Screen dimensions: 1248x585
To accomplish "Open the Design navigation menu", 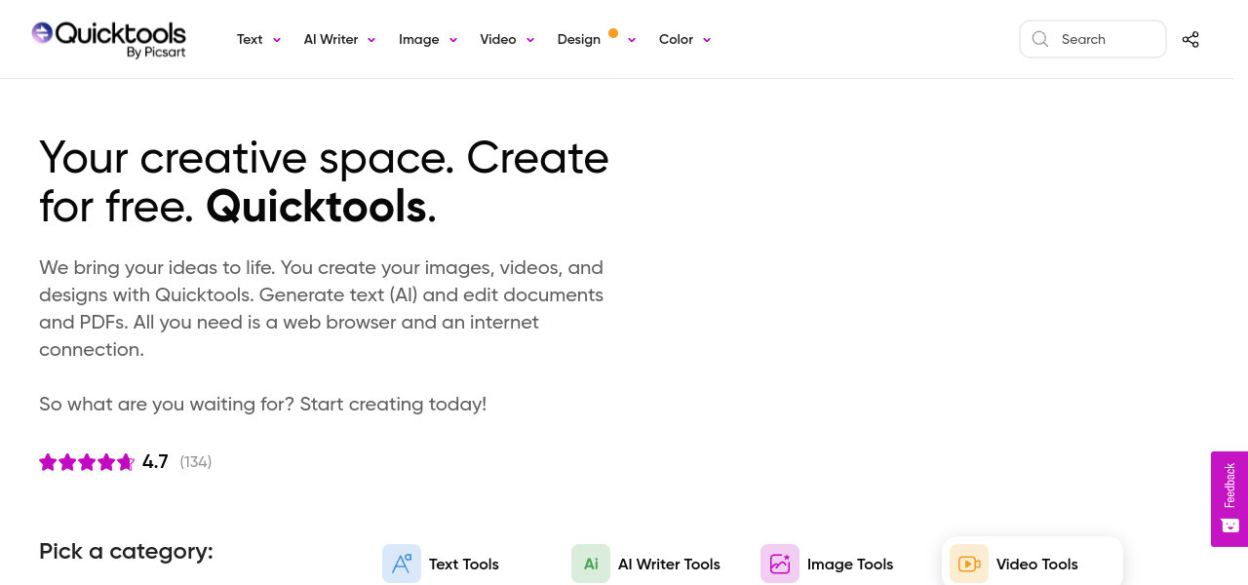I will click(x=578, y=39).
